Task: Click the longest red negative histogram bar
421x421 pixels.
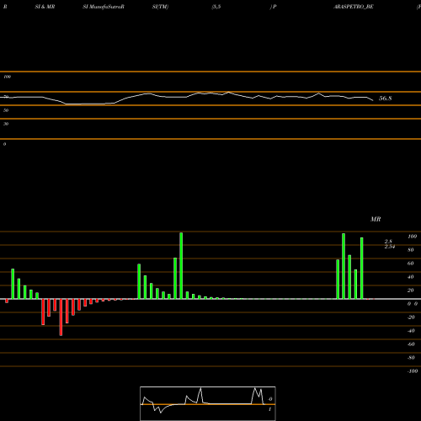Action: tap(61, 317)
